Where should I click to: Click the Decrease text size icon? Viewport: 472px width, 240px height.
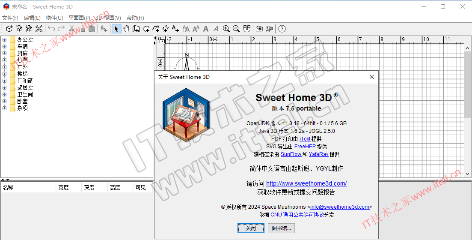pos(196,29)
